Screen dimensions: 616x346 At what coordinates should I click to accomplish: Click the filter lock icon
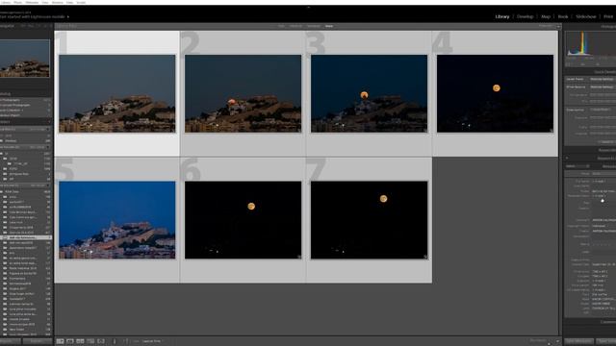(x=558, y=26)
